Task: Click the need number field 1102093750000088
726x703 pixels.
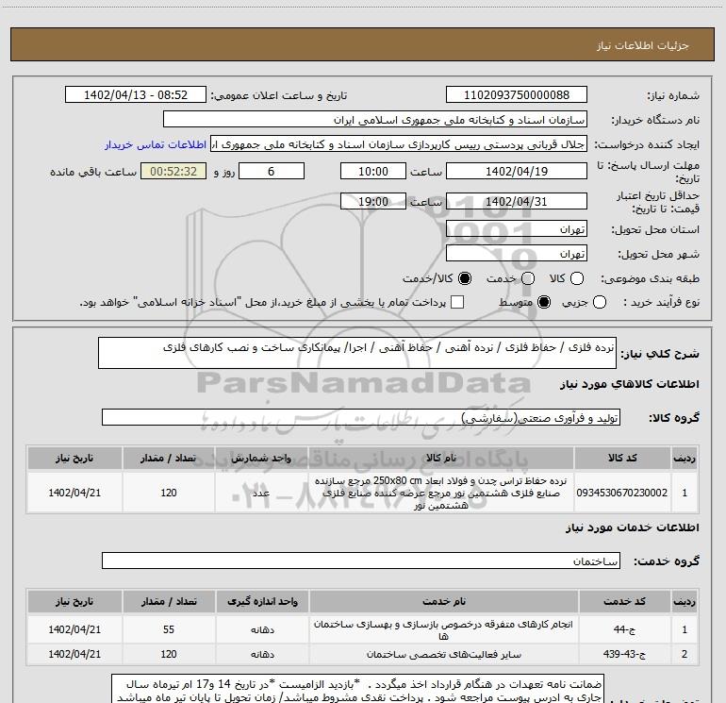Action: point(517,94)
